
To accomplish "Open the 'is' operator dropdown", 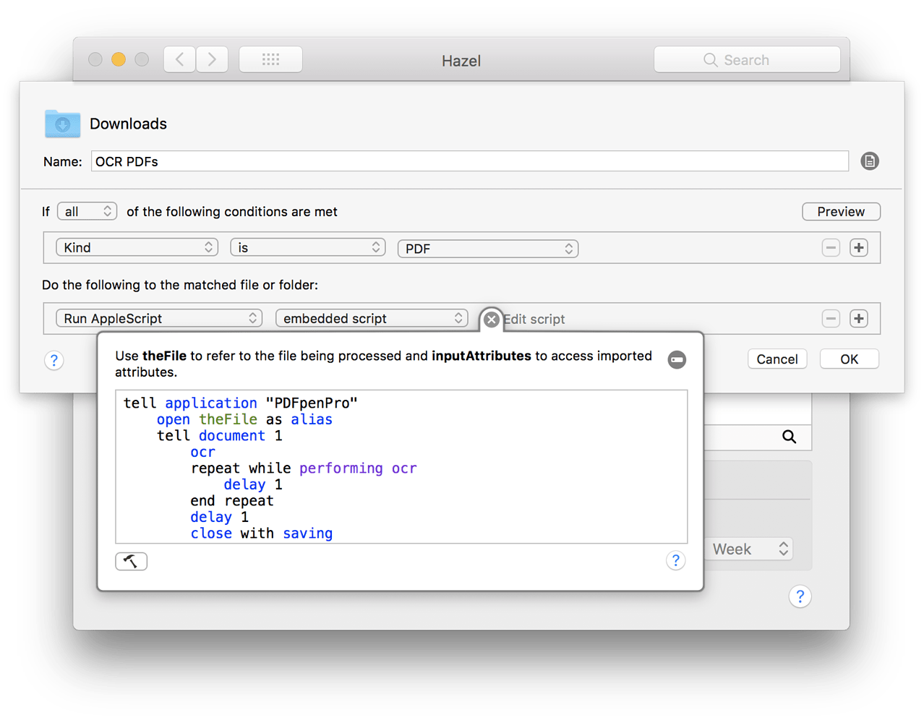I will click(307, 248).
